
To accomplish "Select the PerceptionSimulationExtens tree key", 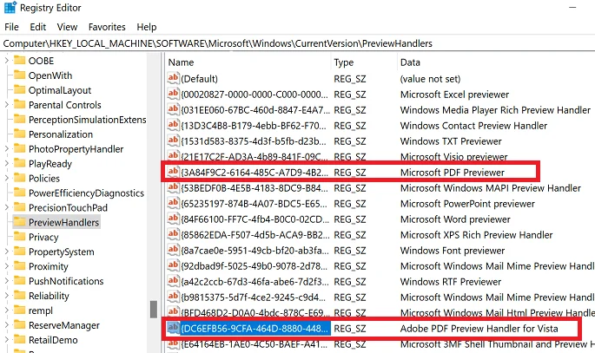I will point(87,120).
